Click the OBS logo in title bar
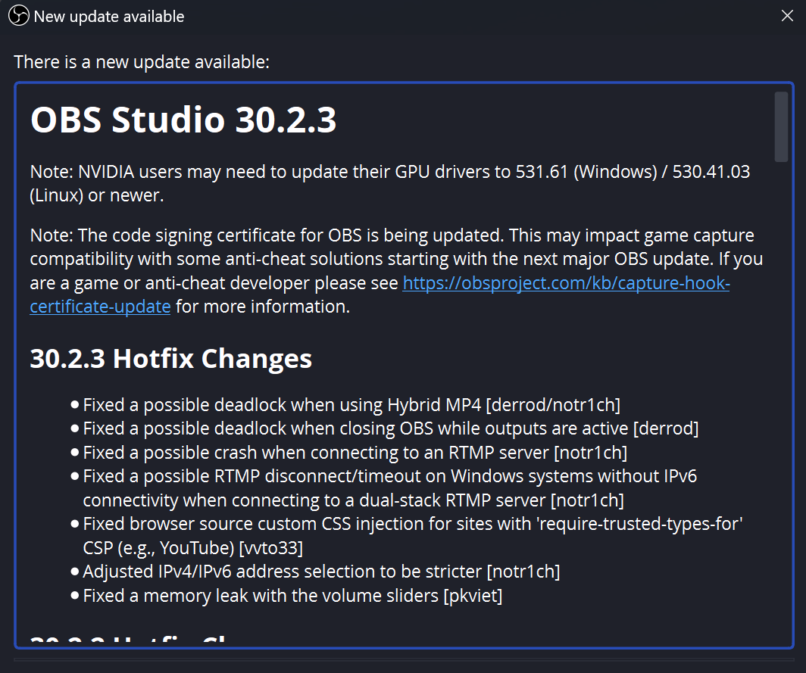 (x=17, y=16)
